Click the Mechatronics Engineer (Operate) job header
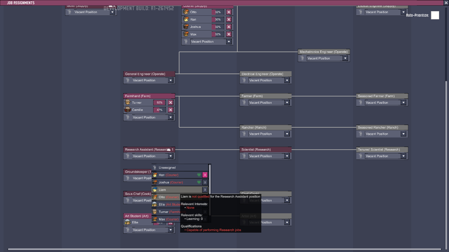449x252 pixels. 324,52
